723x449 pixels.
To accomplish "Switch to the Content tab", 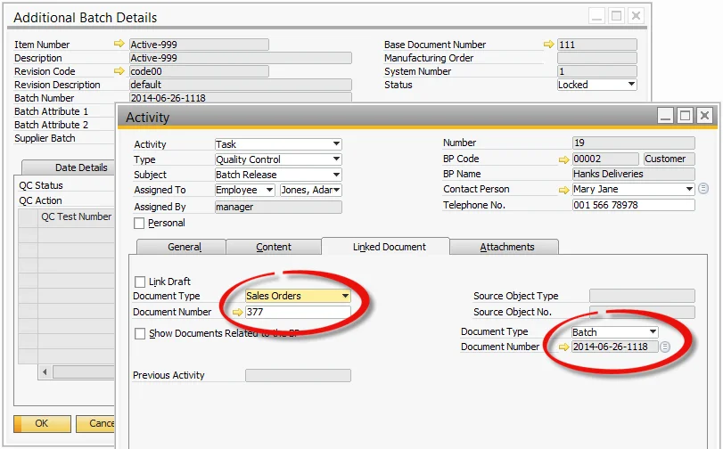I will tap(274, 247).
